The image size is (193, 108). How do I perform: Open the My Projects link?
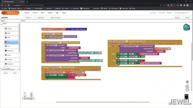[x=153, y=13]
